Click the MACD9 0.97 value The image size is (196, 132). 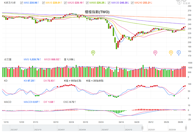[x=32, y=102]
